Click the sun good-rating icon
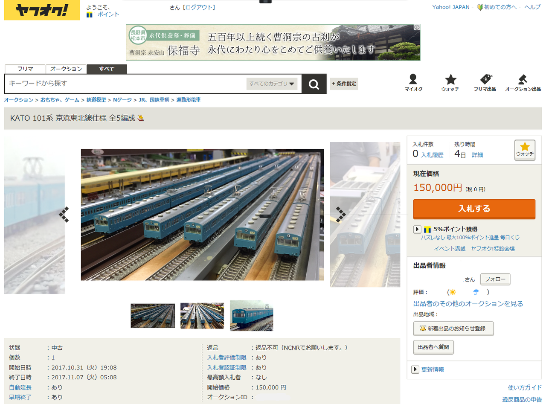Image resolution: width=546 pixels, height=404 pixels. [452, 292]
